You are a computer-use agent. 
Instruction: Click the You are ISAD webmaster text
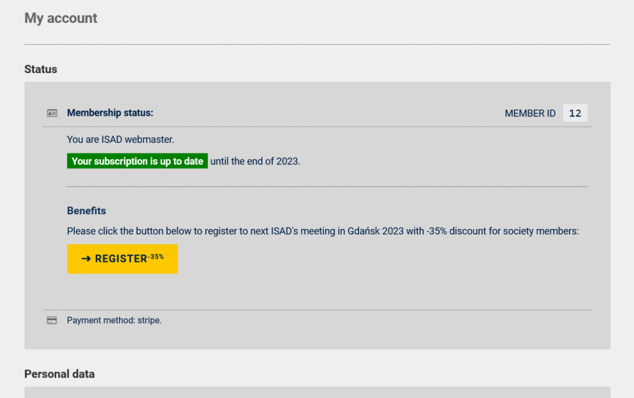(x=121, y=139)
